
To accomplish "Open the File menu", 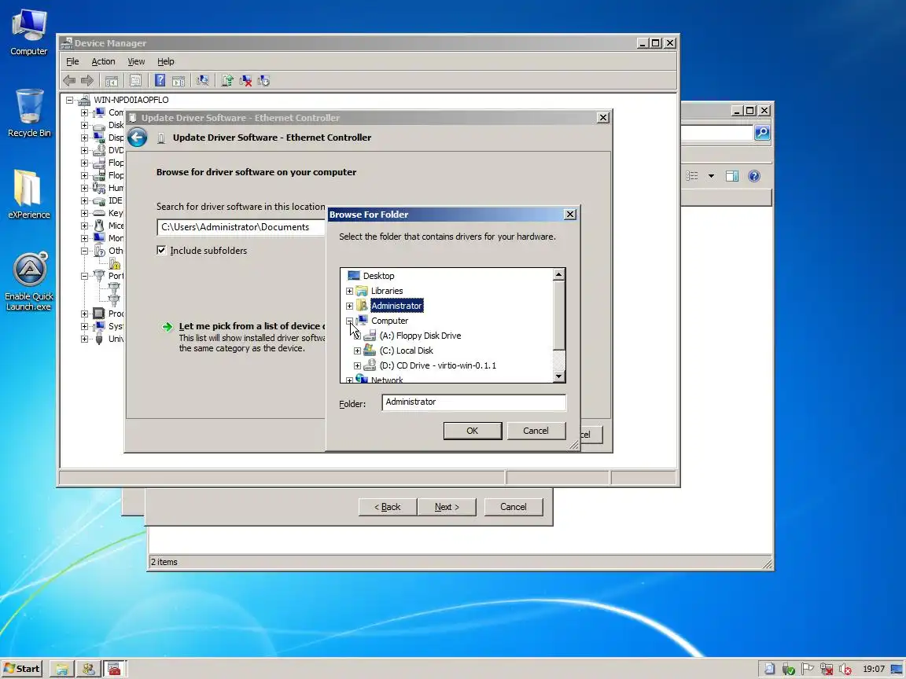I will [72, 61].
